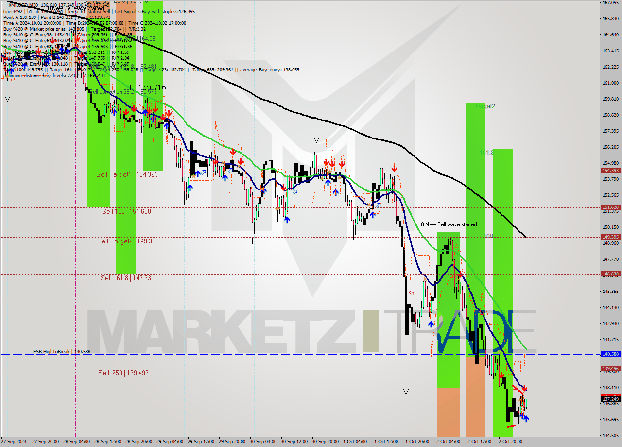Click the '27 Sep 2024' date on time axis

[x=13, y=442]
